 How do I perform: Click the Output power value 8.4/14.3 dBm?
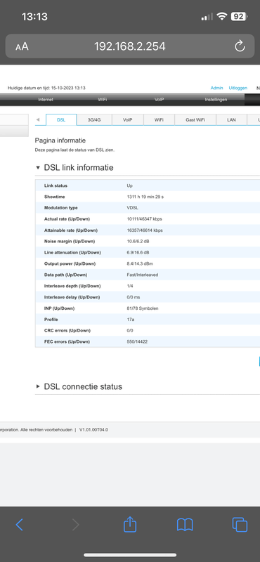(x=140, y=263)
